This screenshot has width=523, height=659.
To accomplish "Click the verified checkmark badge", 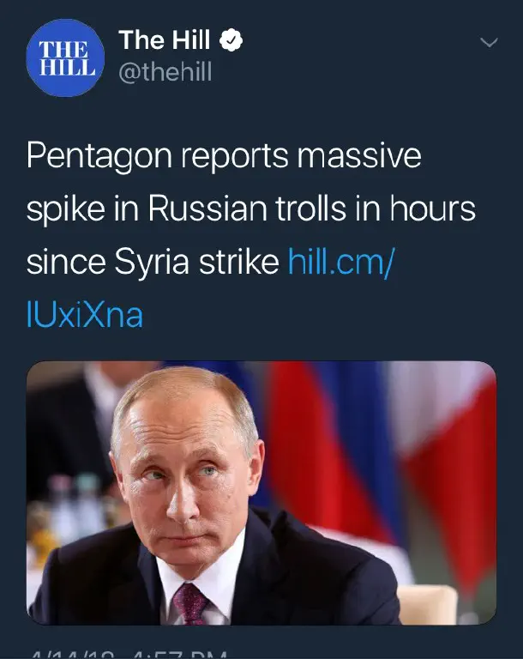I will tap(231, 40).
